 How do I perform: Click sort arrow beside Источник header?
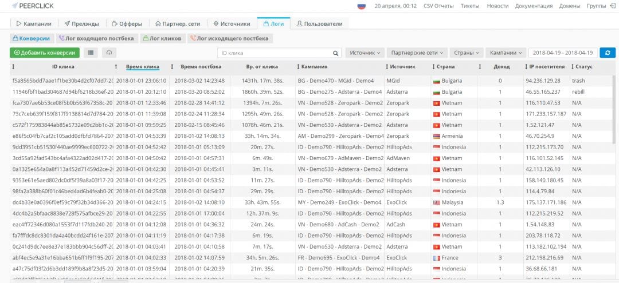click(x=387, y=67)
